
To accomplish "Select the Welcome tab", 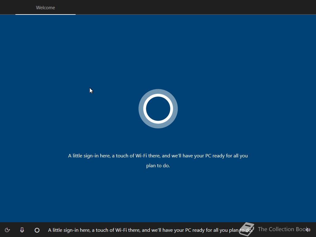I will pyautogui.click(x=45, y=8).
